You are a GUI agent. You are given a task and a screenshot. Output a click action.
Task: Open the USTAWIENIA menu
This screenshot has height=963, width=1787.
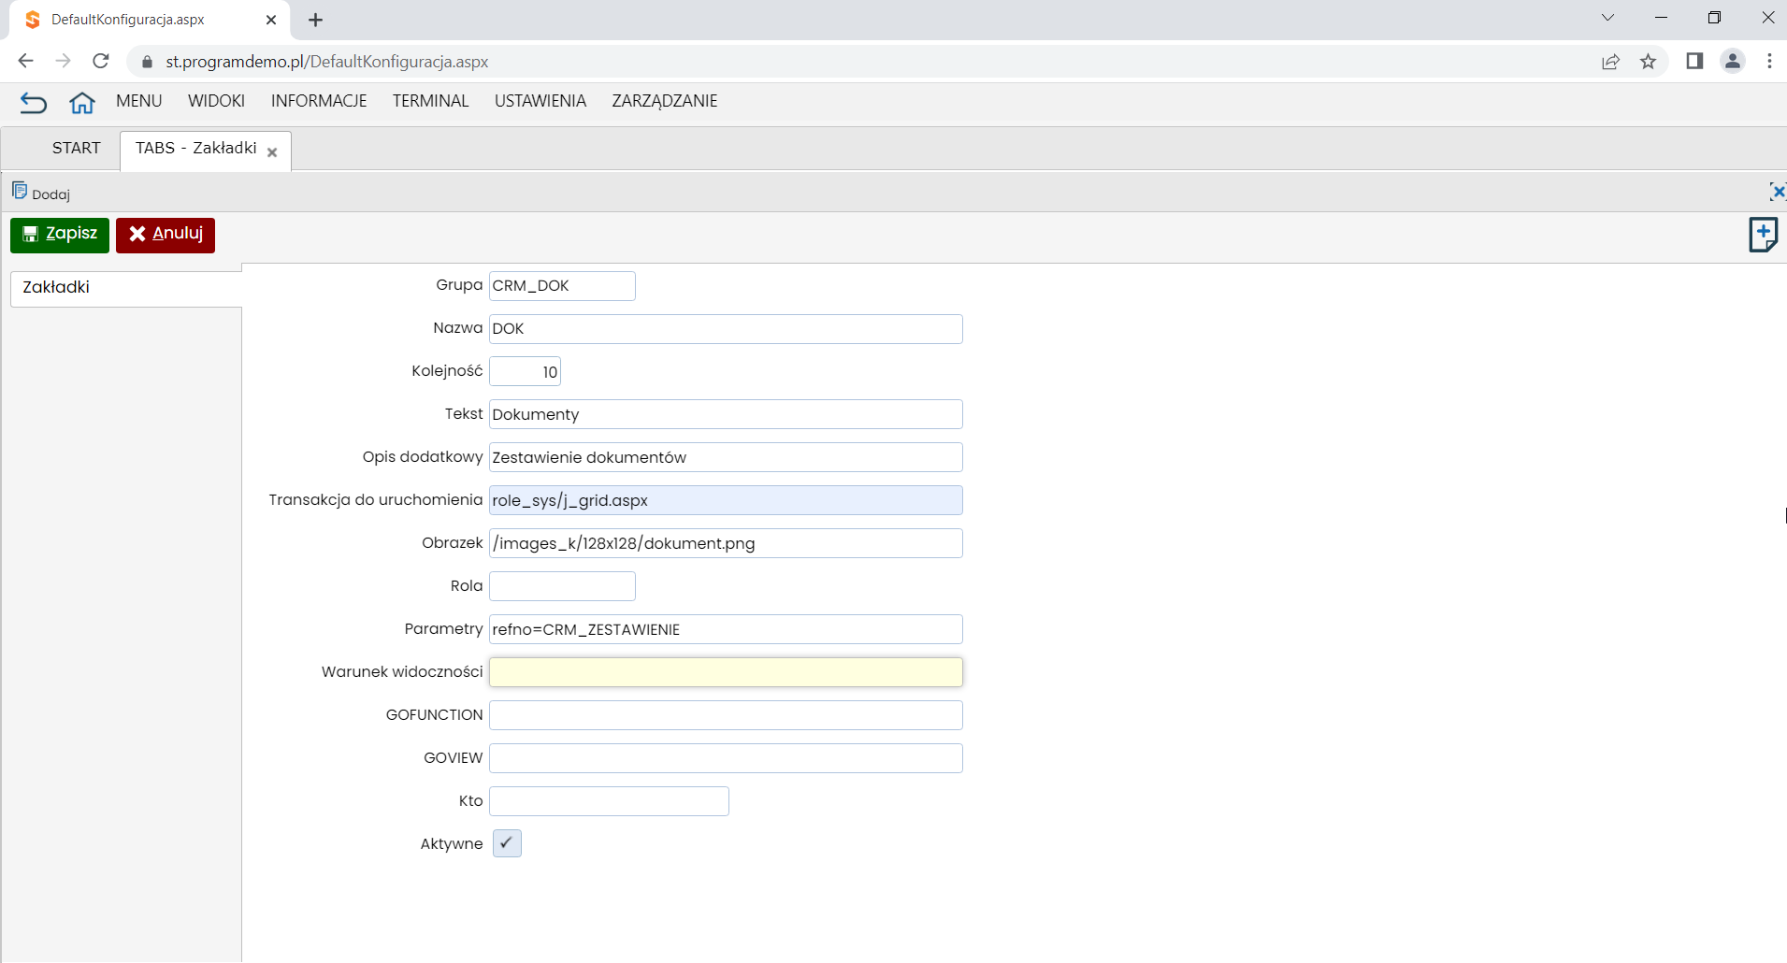[540, 101]
